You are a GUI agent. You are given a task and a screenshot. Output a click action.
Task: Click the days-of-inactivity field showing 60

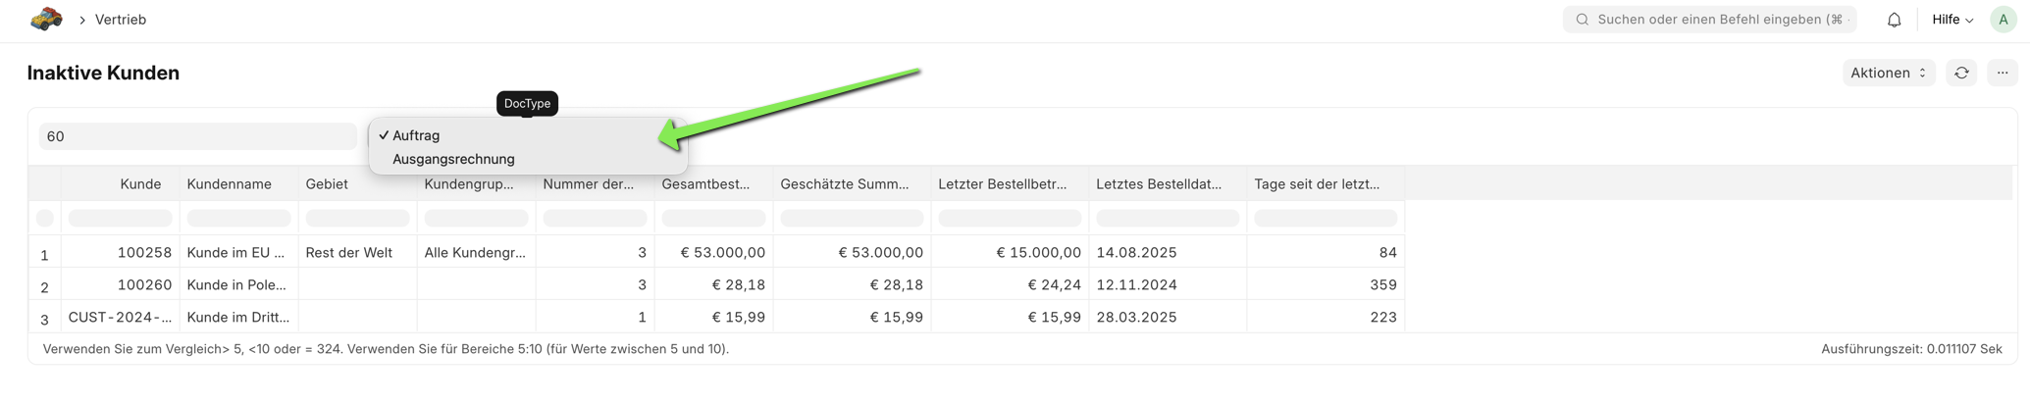(196, 136)
